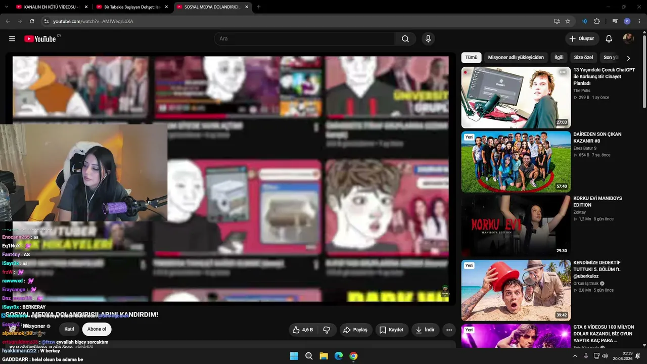Open Windows taskbar search

pyautogui.click(x=309, y=356)
